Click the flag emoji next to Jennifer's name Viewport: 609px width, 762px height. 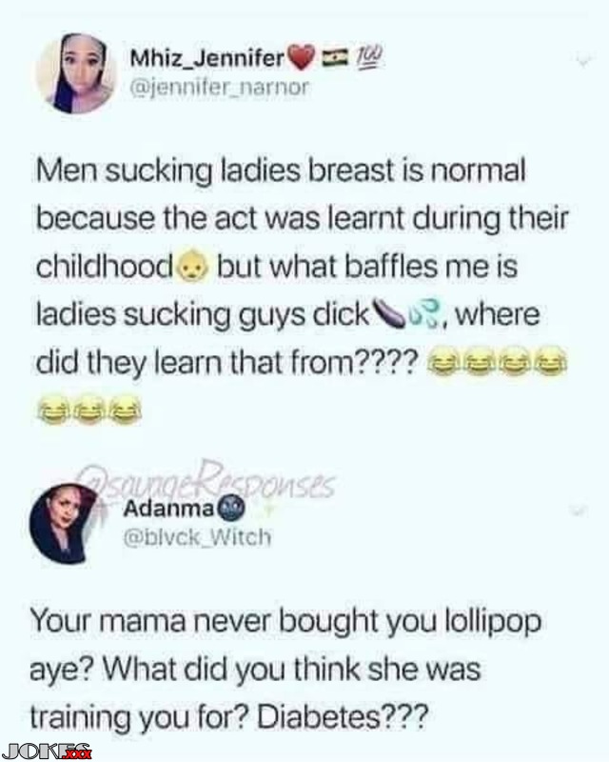[x=335, y=58]
